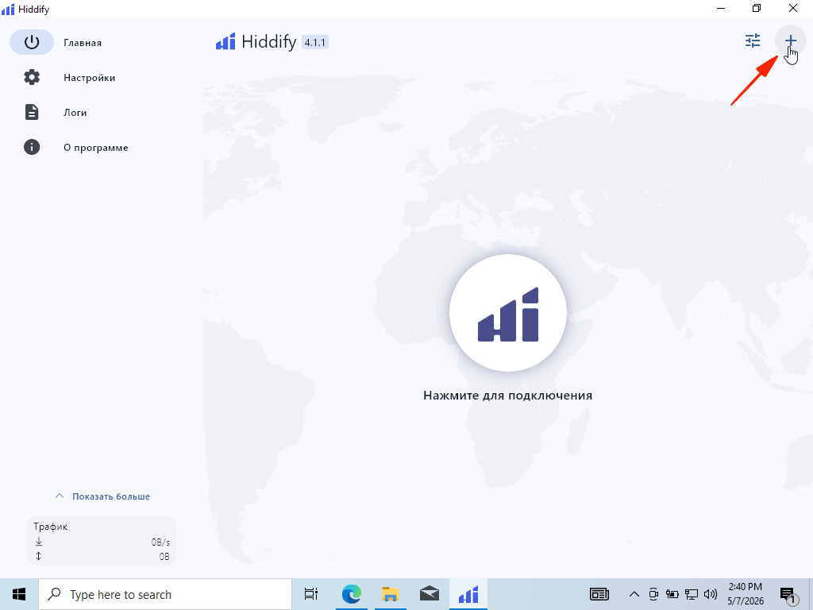Open the Логи menu item
The image size is (813, 610).
(75, 113)
